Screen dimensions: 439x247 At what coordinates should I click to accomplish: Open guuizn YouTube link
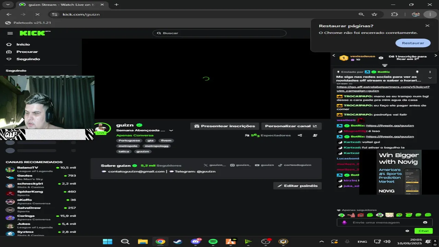click(264, 165)
